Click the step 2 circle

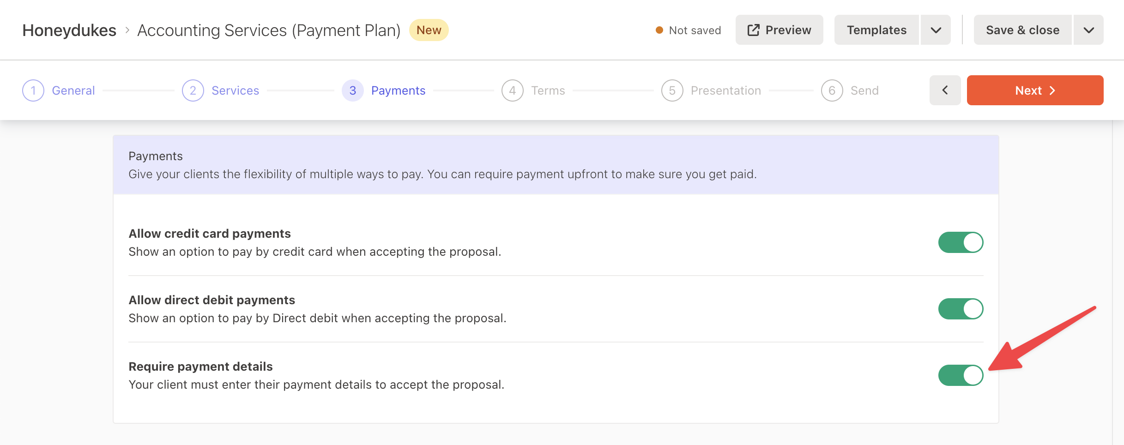[x=193, y=90]
